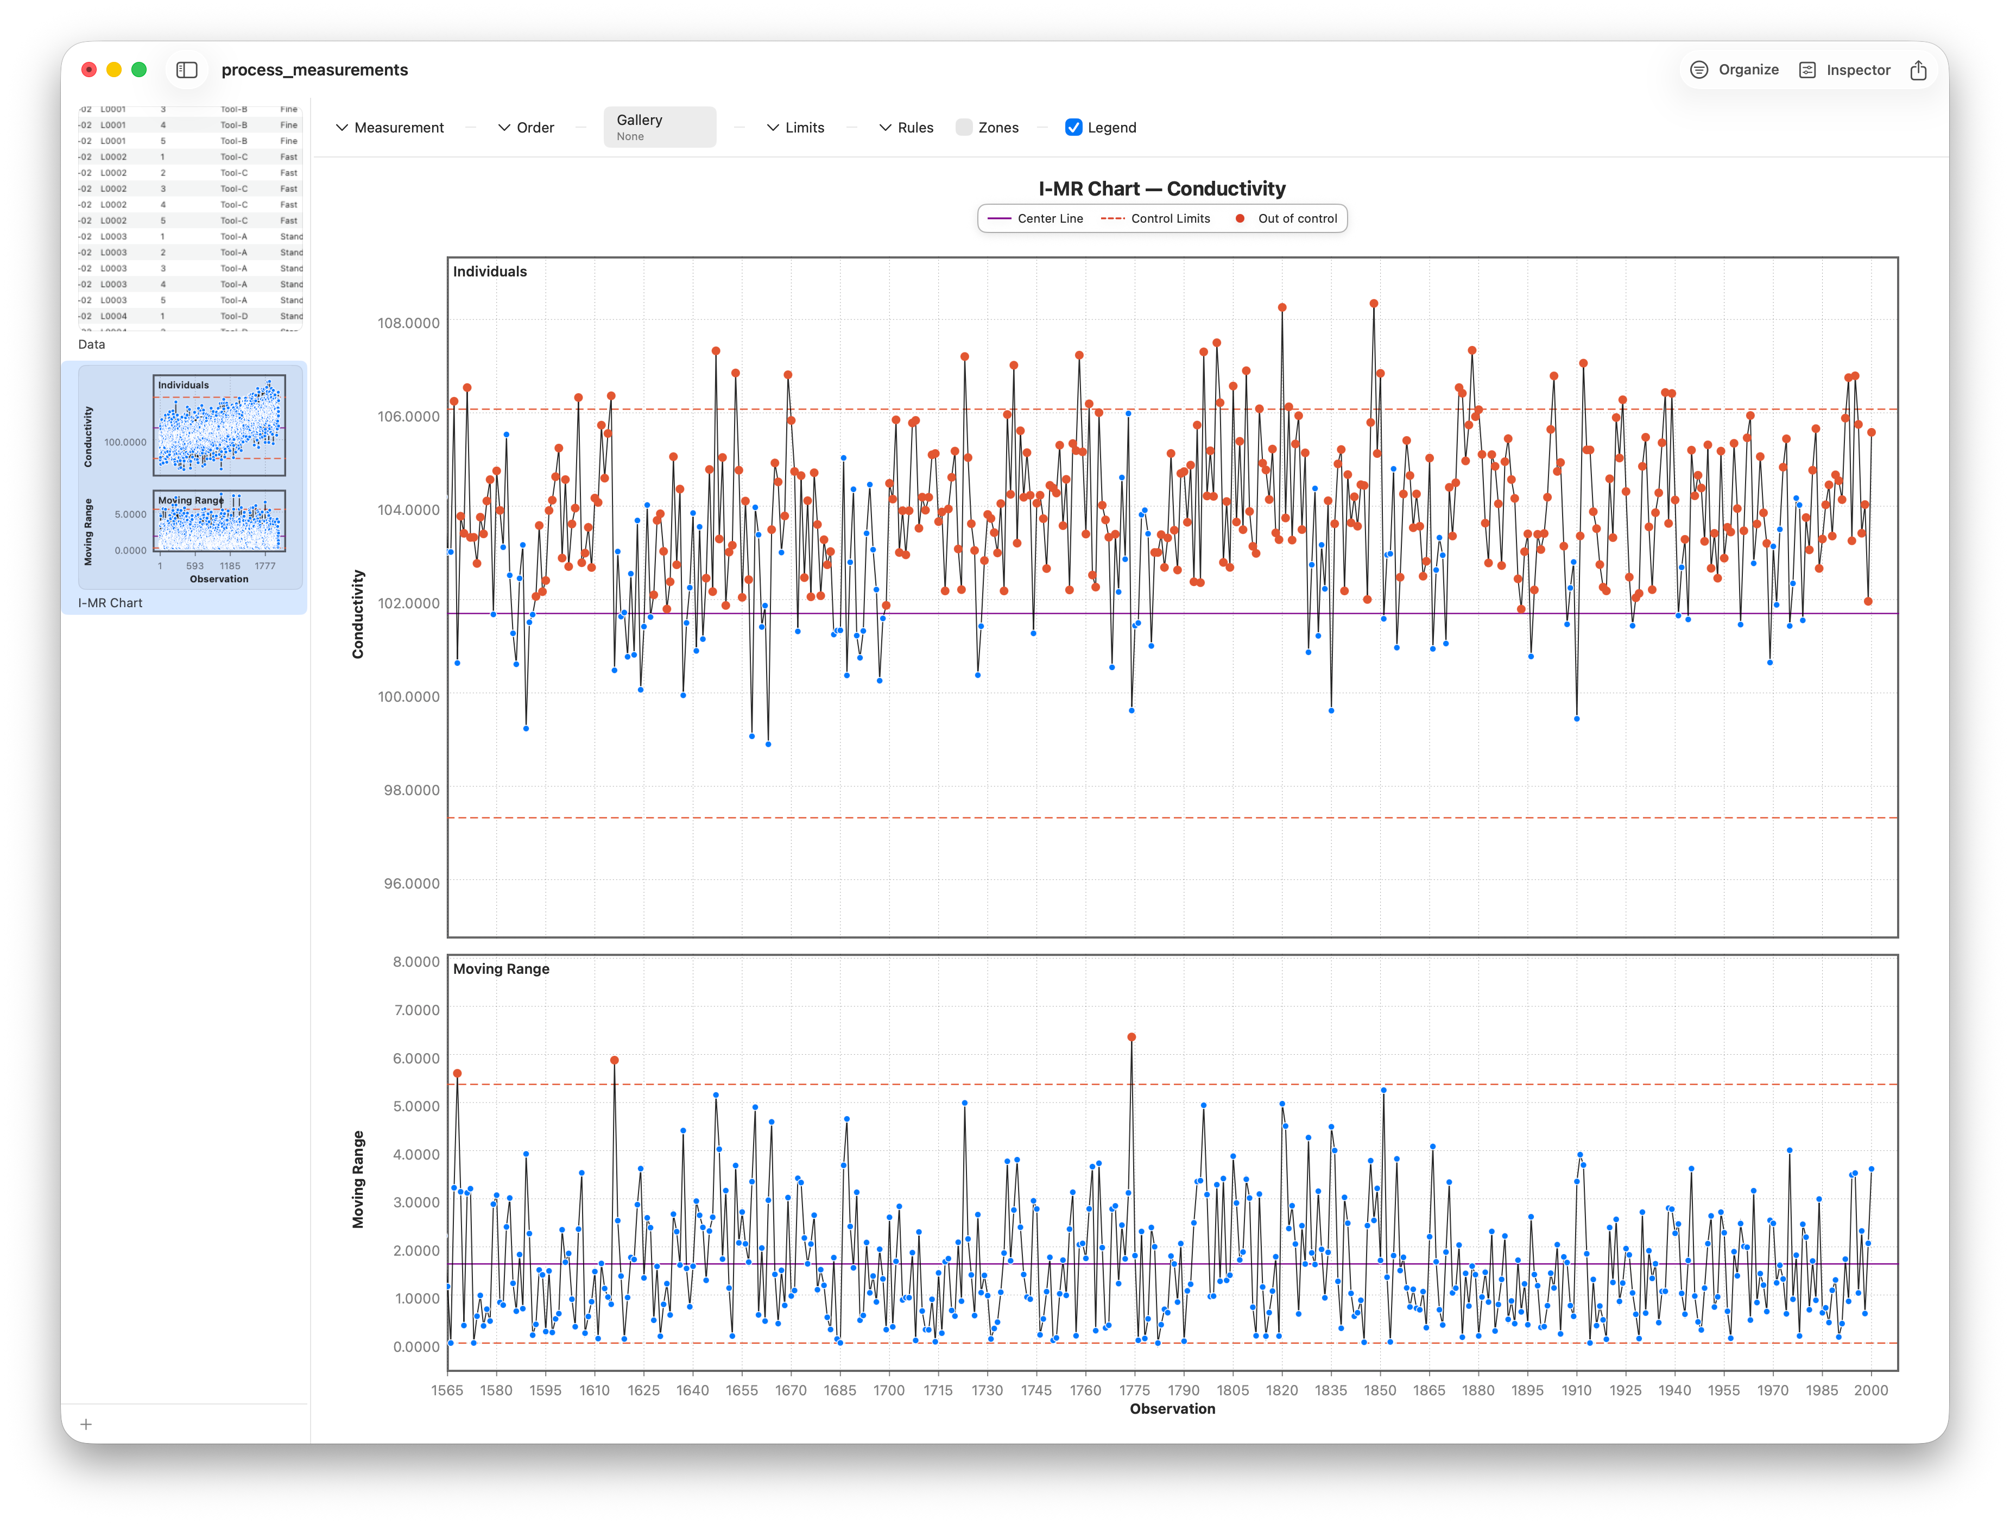
Task: Close the process_measurements window
Action: (89, 70)
